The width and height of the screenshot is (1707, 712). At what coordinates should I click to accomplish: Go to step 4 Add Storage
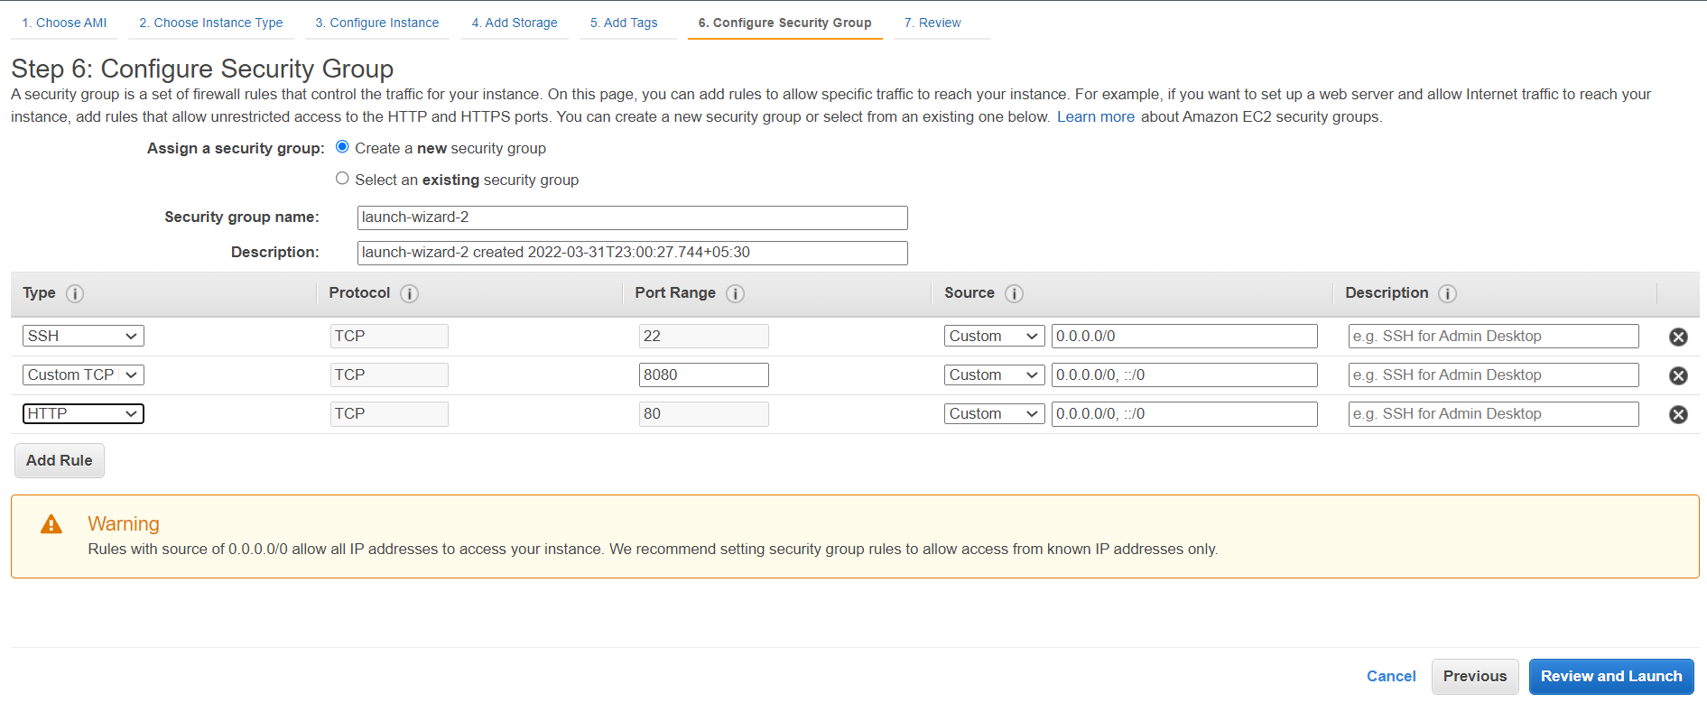(514, 23)
